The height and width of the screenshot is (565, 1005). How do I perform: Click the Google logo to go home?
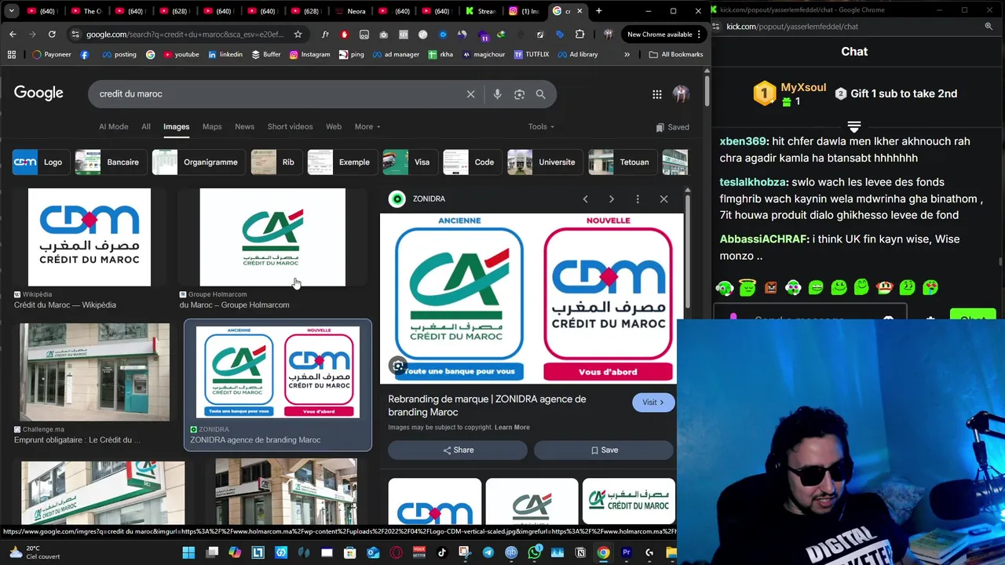[x=38, y=93]
